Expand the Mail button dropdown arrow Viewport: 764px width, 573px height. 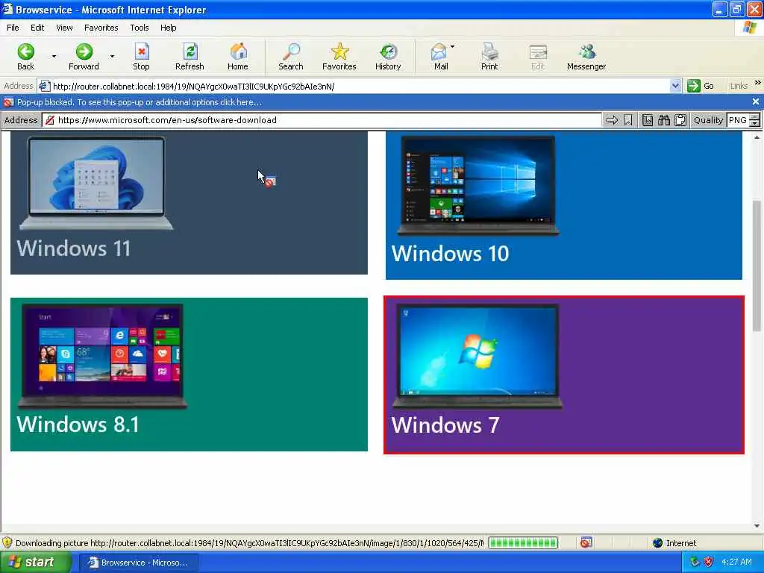(453, 47)
